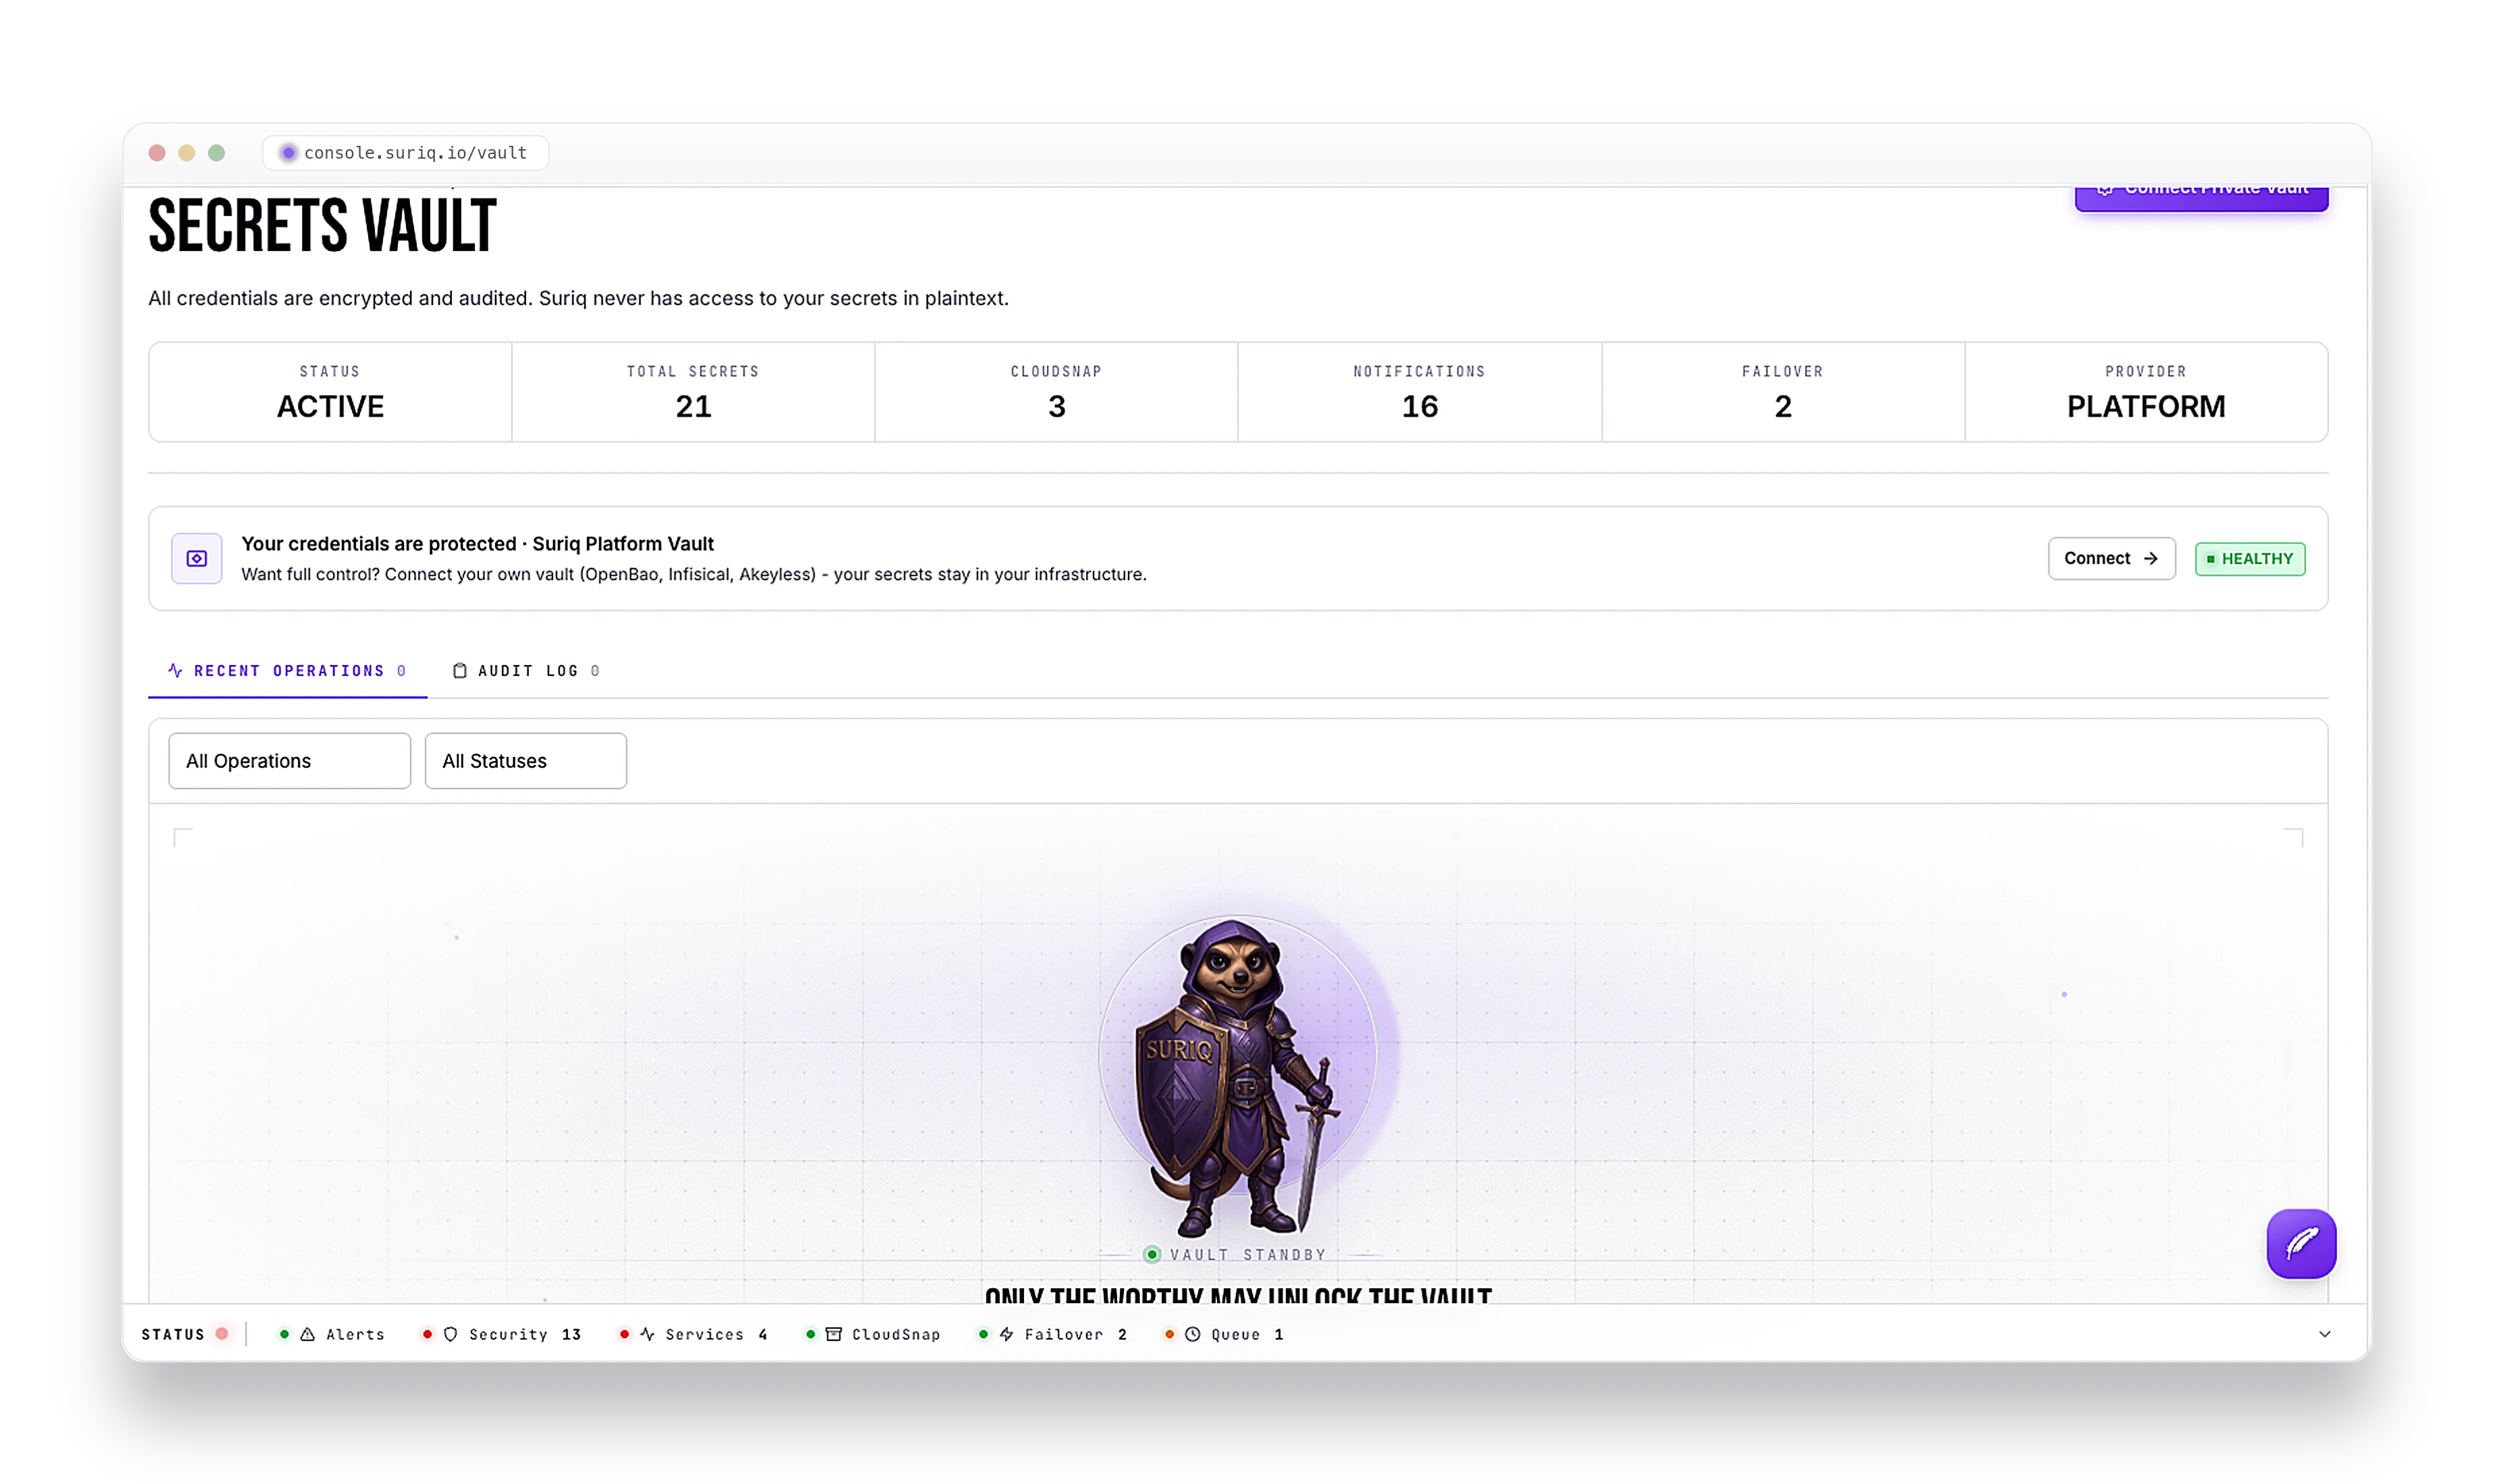
Task: Click the Services pulse icon in status bar
Action: [x=647, y=1334]
